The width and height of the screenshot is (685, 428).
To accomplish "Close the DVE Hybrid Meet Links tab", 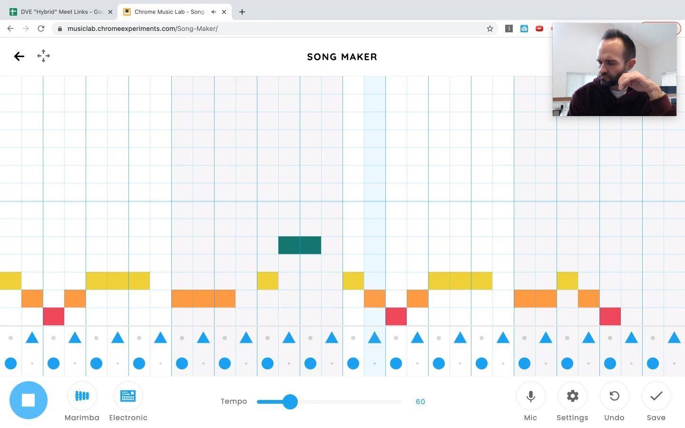I will tap(110, 12).
